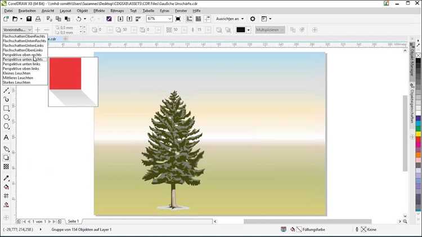Pick red from the color palette
This screenshot has height=237, width=422.
[418, 139]
